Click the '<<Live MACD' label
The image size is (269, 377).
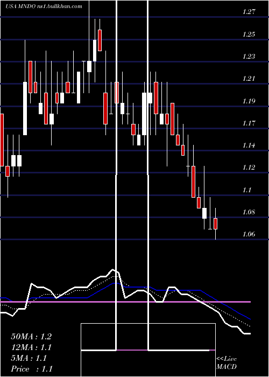[x=226, y=362]
